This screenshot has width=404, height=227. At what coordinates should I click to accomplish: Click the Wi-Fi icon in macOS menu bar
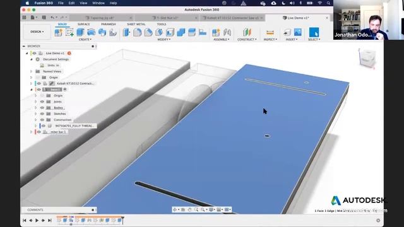[320, 3]
